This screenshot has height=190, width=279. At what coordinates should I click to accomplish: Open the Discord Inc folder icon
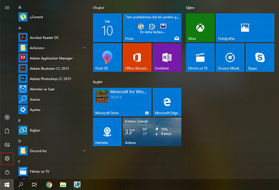pyautogui.click(x=23, y=151)
